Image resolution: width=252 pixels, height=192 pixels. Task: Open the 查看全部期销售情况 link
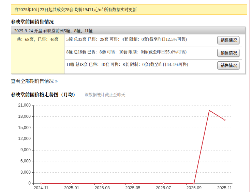tap(34, 81)
